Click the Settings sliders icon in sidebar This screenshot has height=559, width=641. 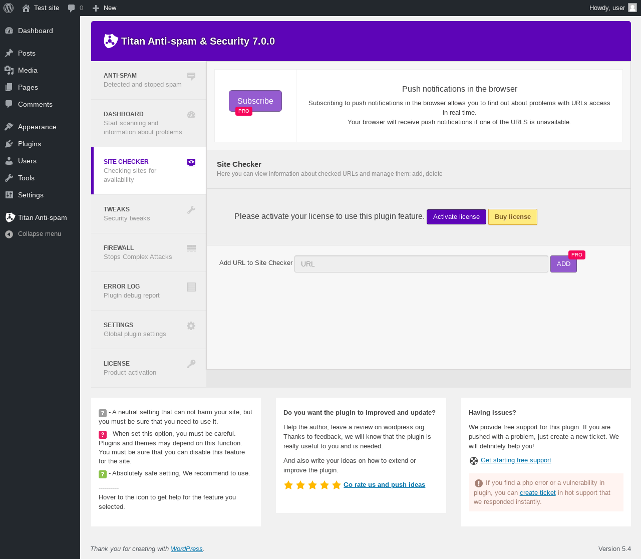click(x=9, y=195)
